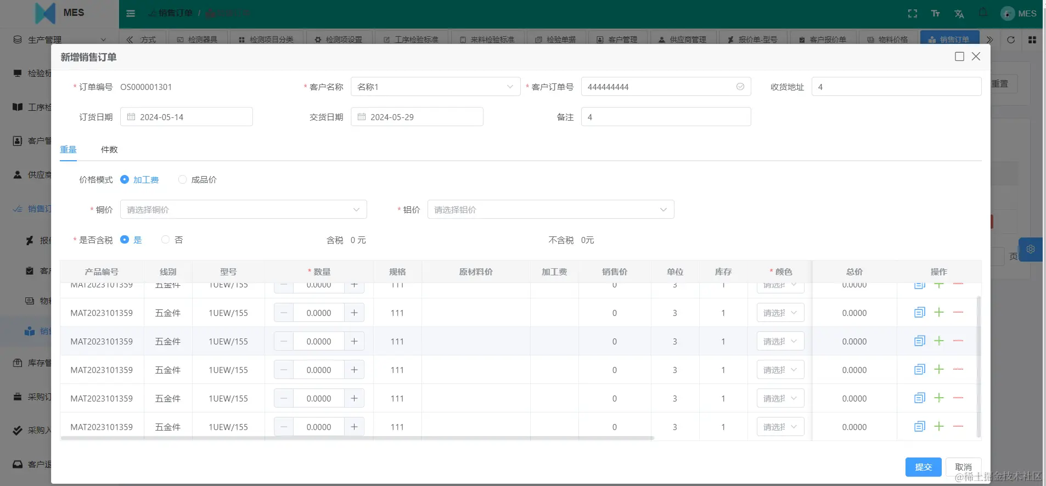Expand the 生产管理 sidebar menu
This screenshot has width=1046, height=486.
pos(59,39)
